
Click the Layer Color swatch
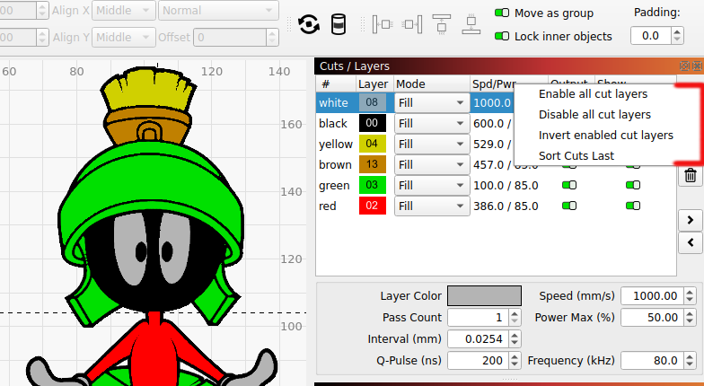pyautogui.click(x=484, y=296)
